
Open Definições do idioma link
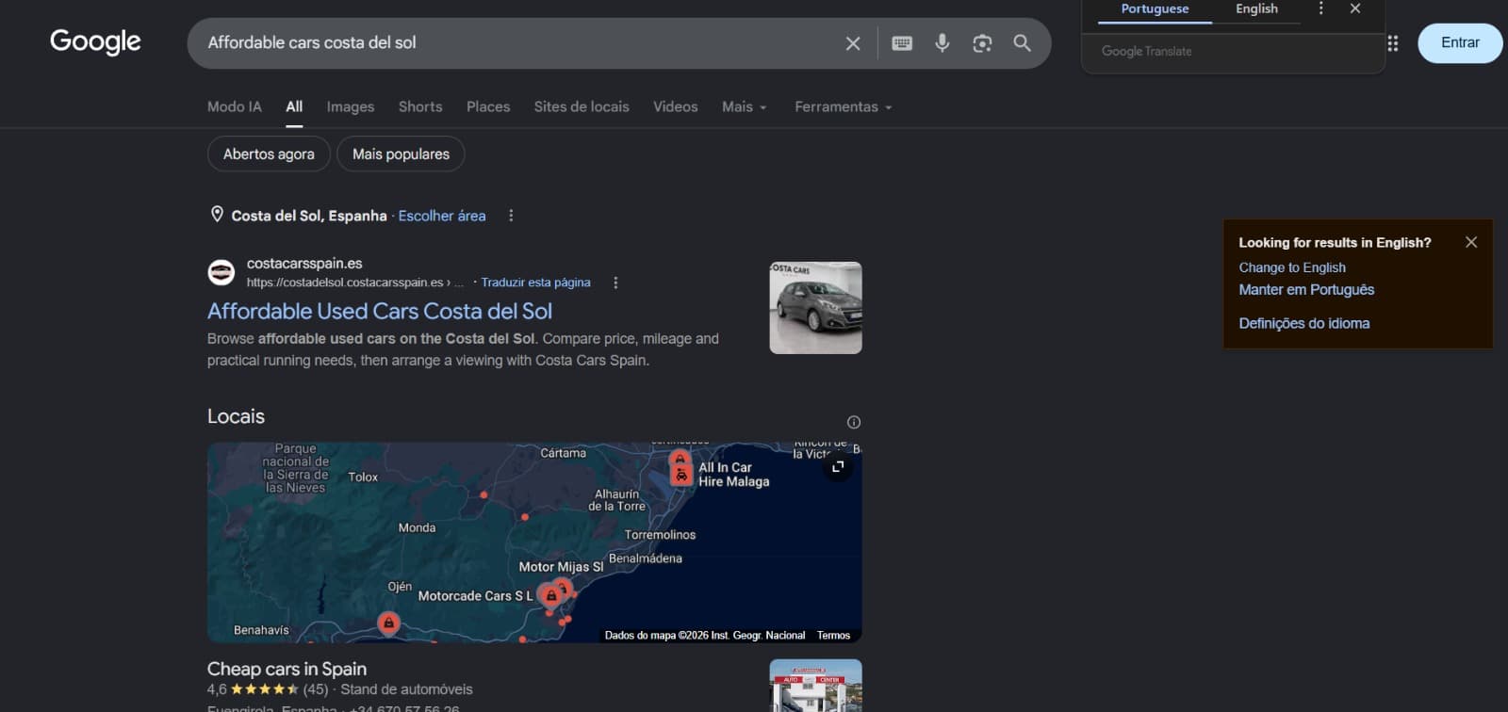[x=1304, y=323]
